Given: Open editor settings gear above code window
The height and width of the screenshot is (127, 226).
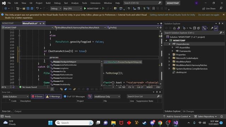Looking at the screenshot, I should [x=161, y=24].
